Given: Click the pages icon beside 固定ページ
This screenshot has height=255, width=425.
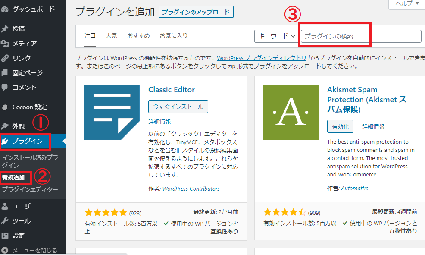Looking at the screenshot, I should [5, 72].
